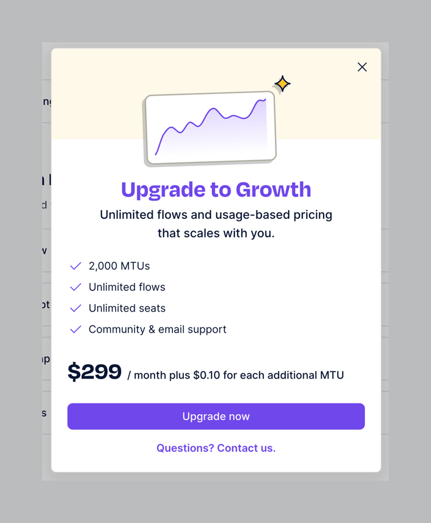
Task: Click the unlimited flows description text
Action: point(215,224)
